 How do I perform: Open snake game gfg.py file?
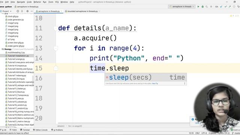point(15,46)
